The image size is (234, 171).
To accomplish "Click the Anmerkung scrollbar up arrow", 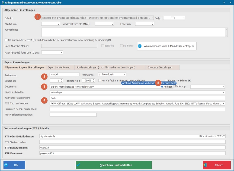I will click(226, 29).
